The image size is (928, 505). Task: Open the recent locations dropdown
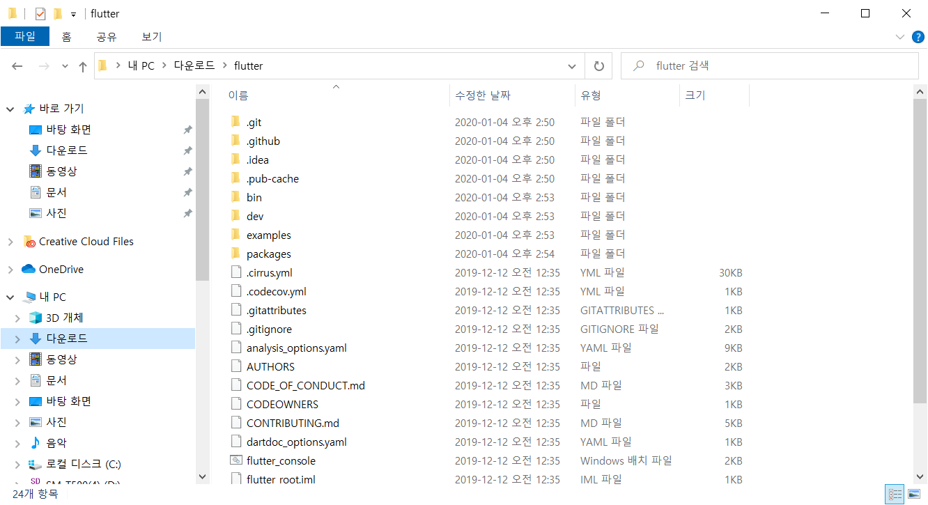click(x=65, y=66)
